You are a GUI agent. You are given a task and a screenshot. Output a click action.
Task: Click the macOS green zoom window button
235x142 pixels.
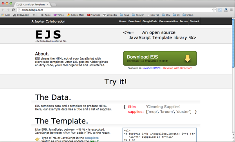pos(11,3)
